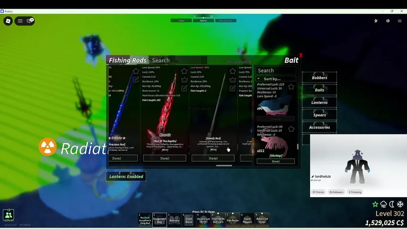Open the Quest Book hotbar slot
The height and width of the screenshot is (229, 407).
(x=188, y=219)
